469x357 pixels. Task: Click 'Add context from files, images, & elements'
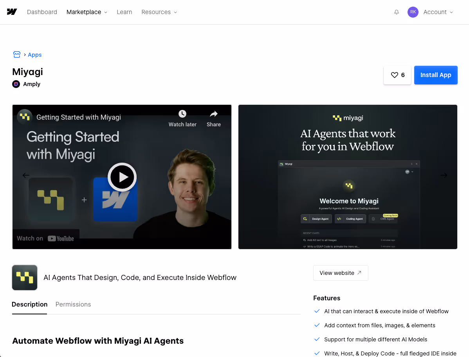tap(380, 325)
